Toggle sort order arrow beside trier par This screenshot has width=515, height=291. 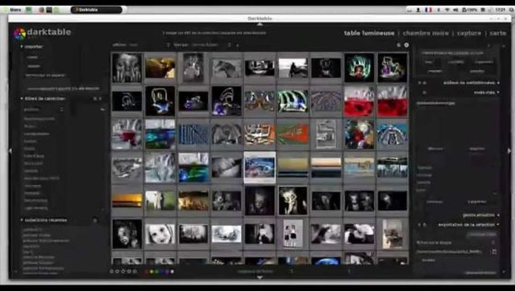pos(238,45)
